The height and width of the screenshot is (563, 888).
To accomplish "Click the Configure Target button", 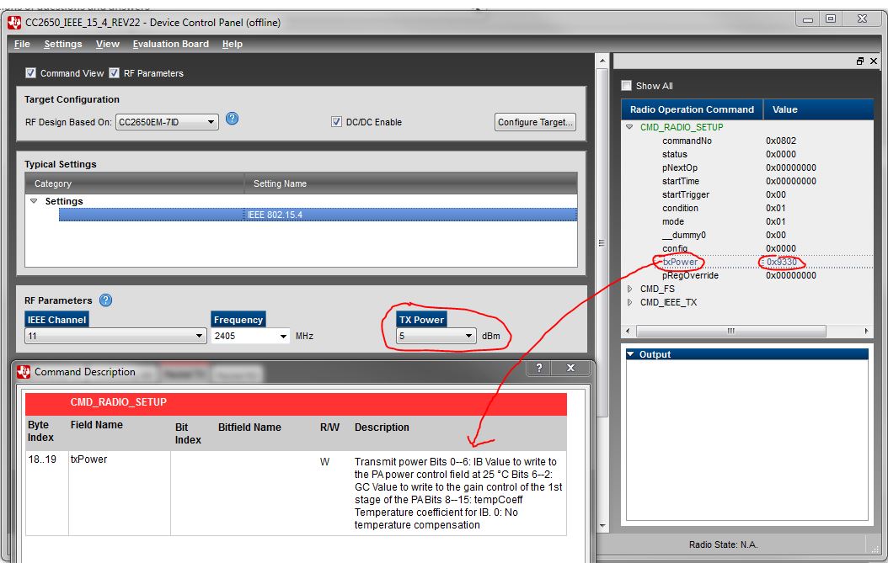I will coord(535,122).
